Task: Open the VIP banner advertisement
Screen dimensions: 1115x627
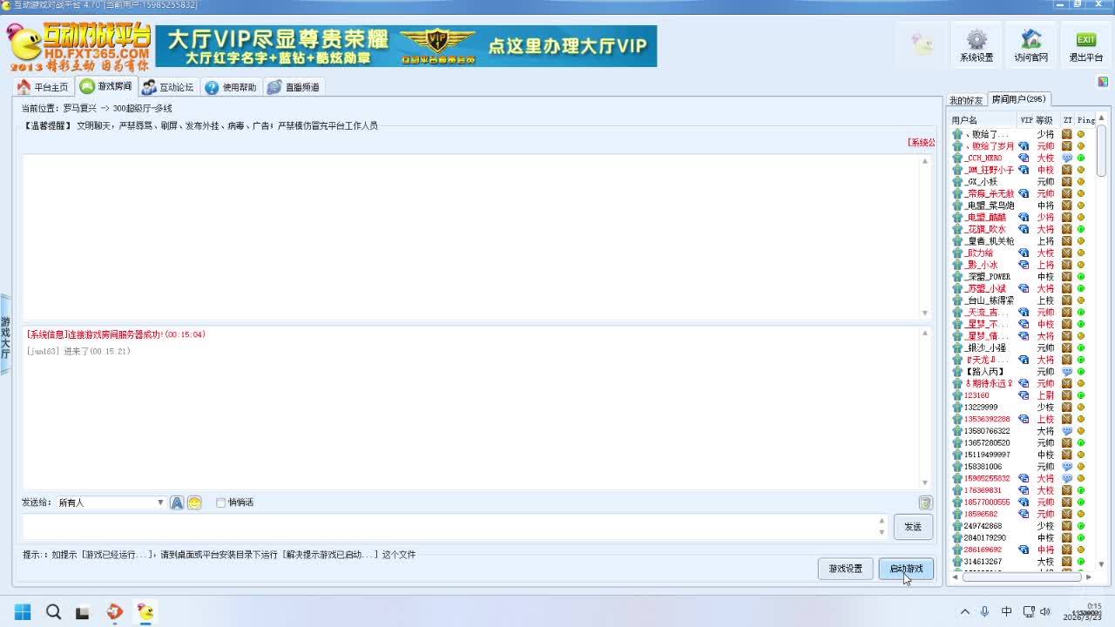Action: [x=406, y=46]
